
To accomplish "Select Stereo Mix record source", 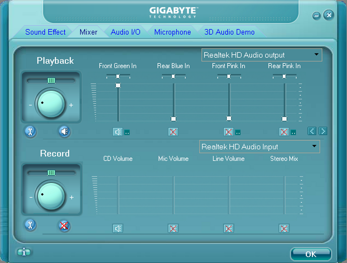I will click(284, 228).
